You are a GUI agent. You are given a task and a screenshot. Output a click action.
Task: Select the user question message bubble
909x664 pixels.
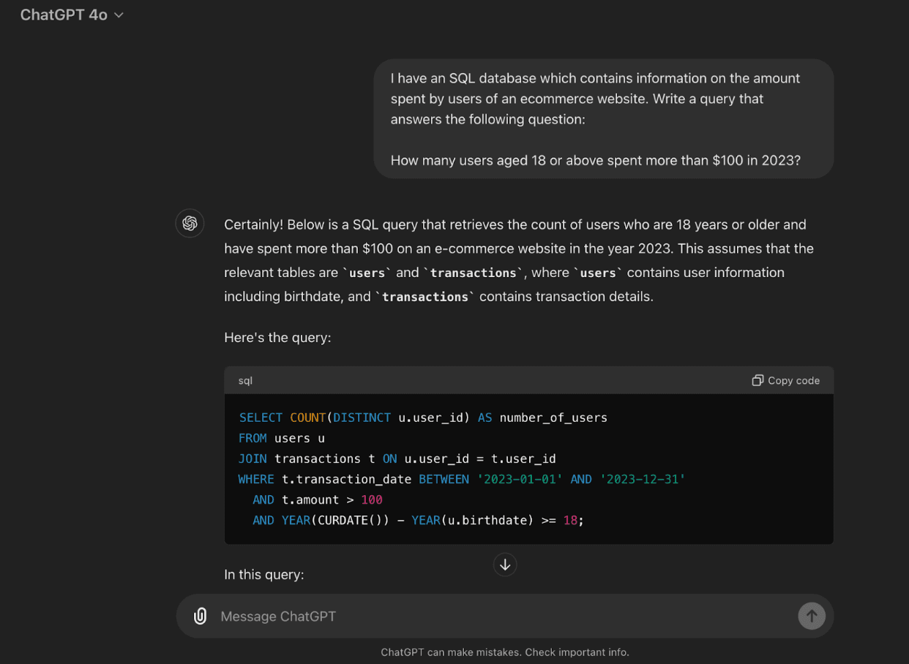point(603,118)
